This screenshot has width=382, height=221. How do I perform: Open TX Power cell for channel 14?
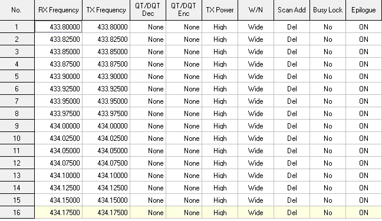[220, 187]
